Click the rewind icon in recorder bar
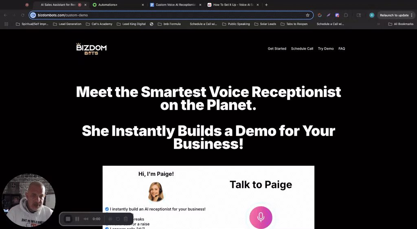The image size is (417, 229). 86,219
